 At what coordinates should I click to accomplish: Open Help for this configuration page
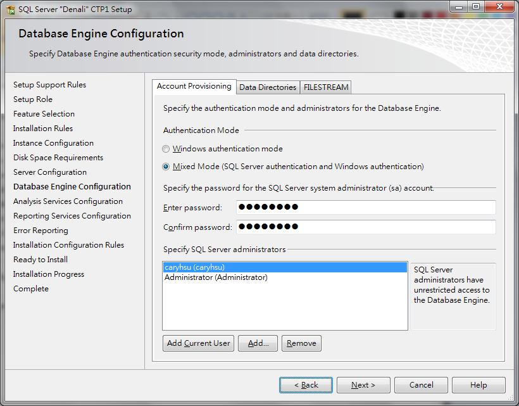click(x=478, y=384)
